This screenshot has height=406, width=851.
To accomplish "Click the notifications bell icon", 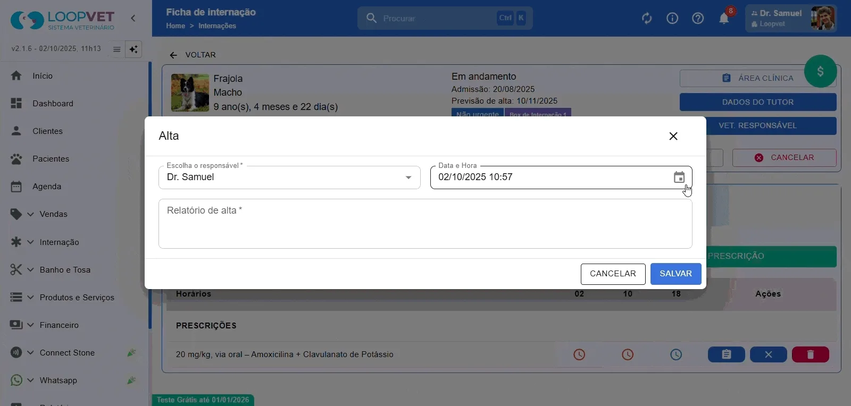I will click(x=724, y=19).
